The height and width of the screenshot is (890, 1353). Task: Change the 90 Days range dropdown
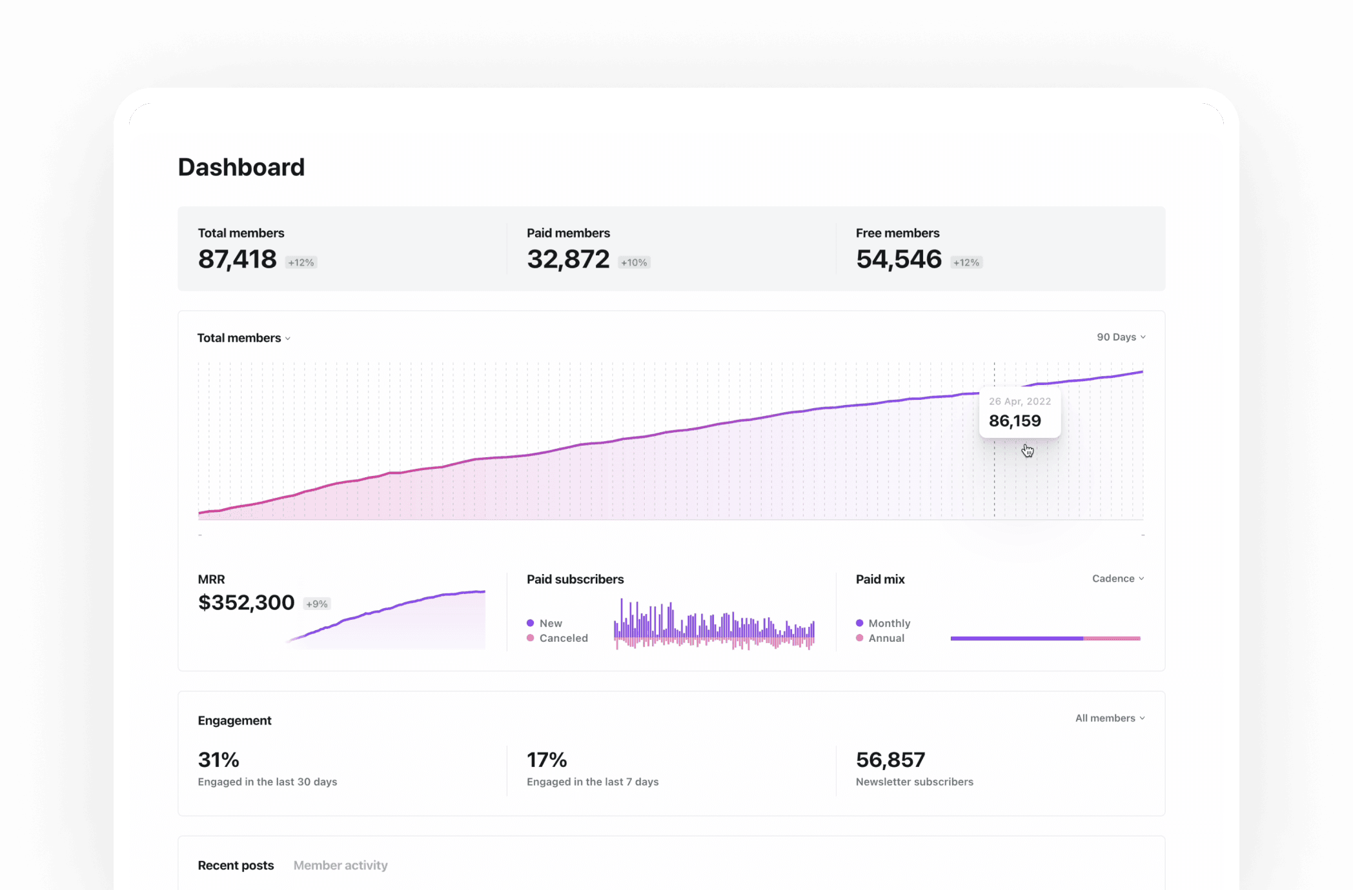pyautogui.click(x=1121, y=337)
